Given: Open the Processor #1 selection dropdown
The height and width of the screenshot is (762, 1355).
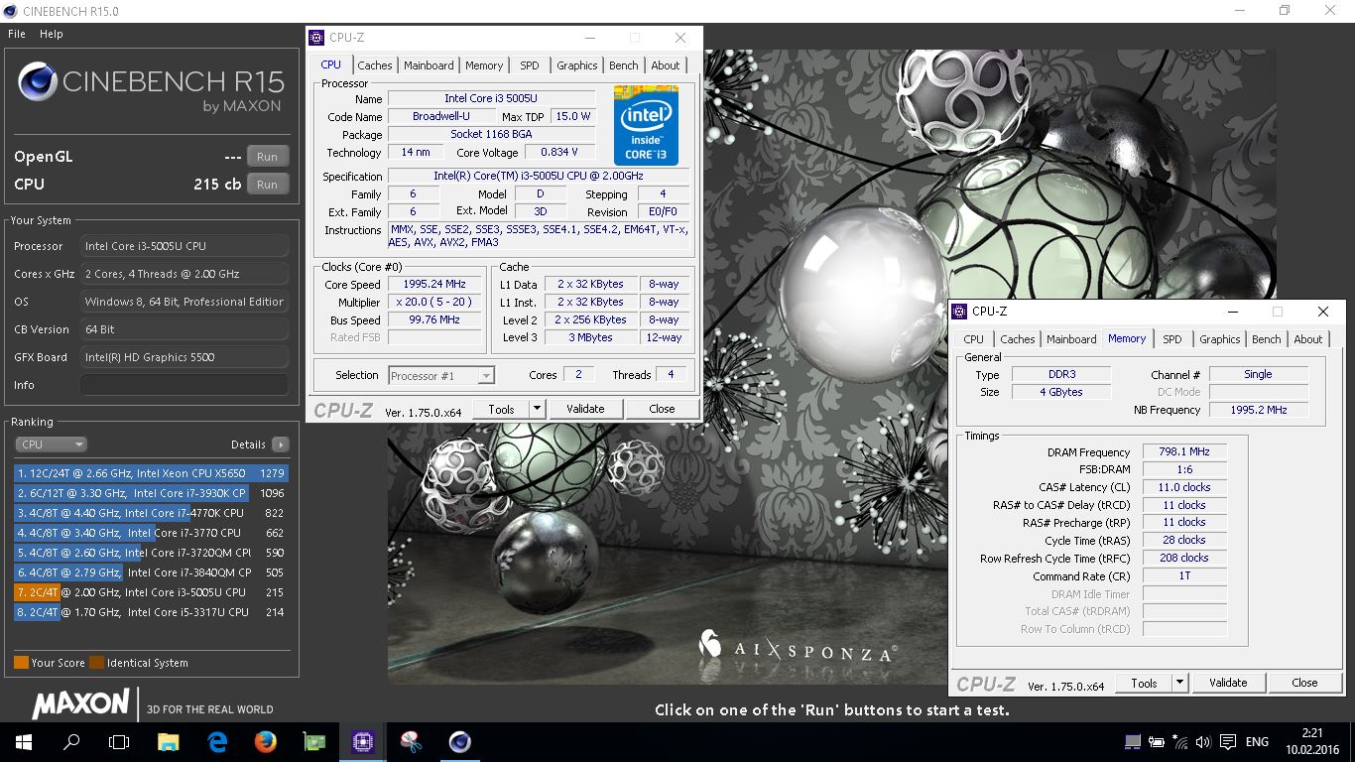Looking at the screenshot, I should 441,376.
